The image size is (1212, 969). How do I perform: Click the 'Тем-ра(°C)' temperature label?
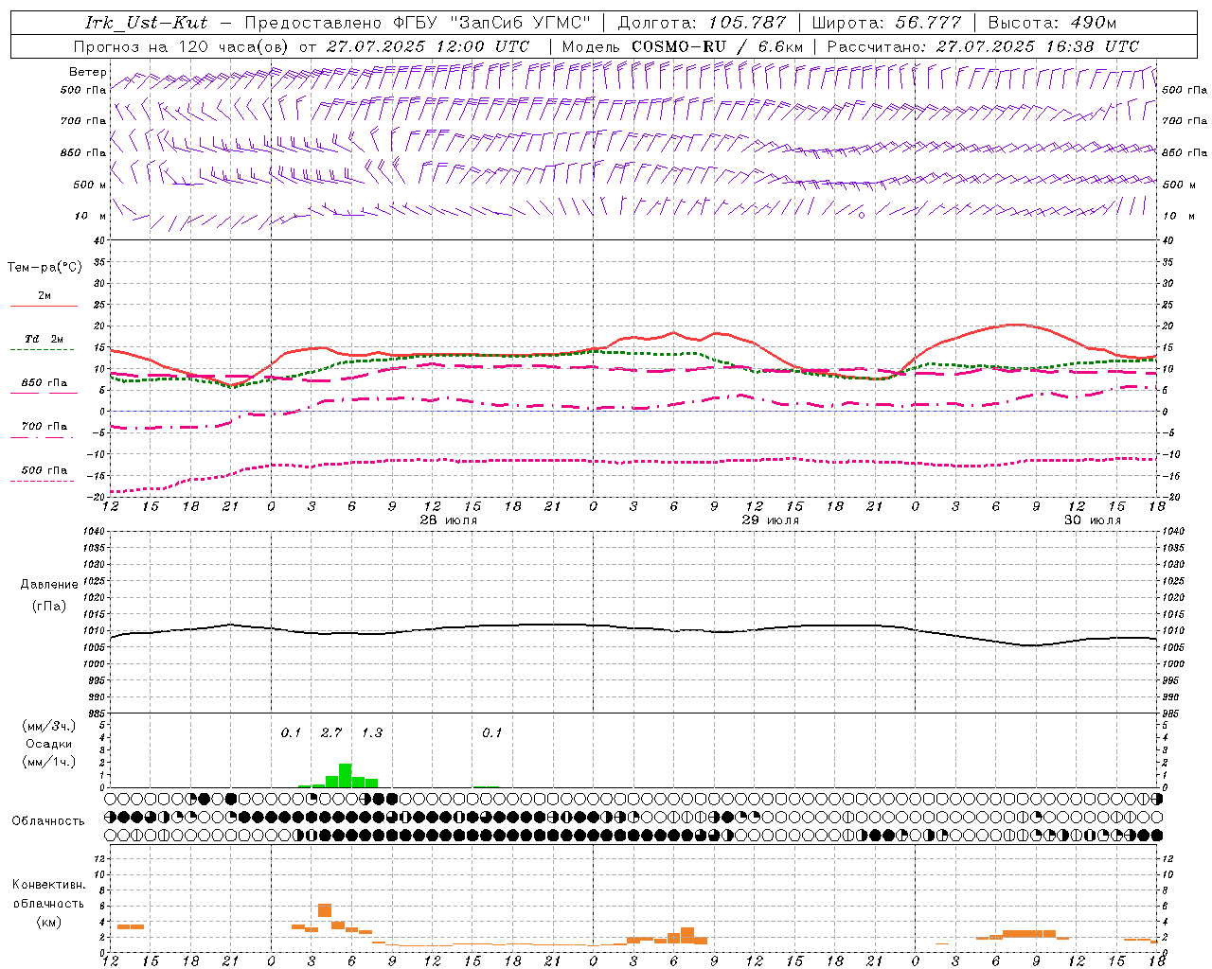tap(45, 268)
